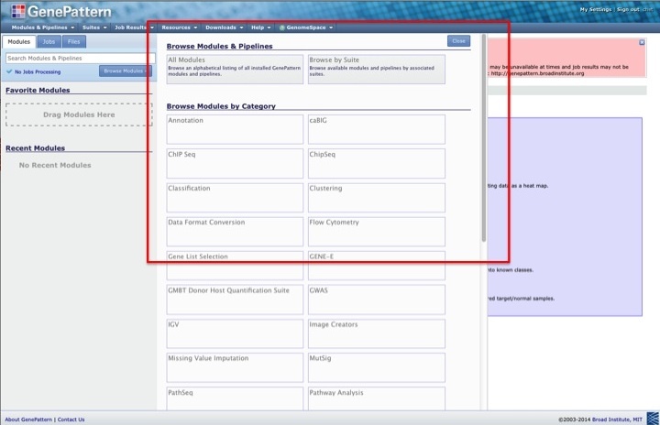Select the GWAS category
Viewport: 660px width, 425px height.
coord(377,300)
